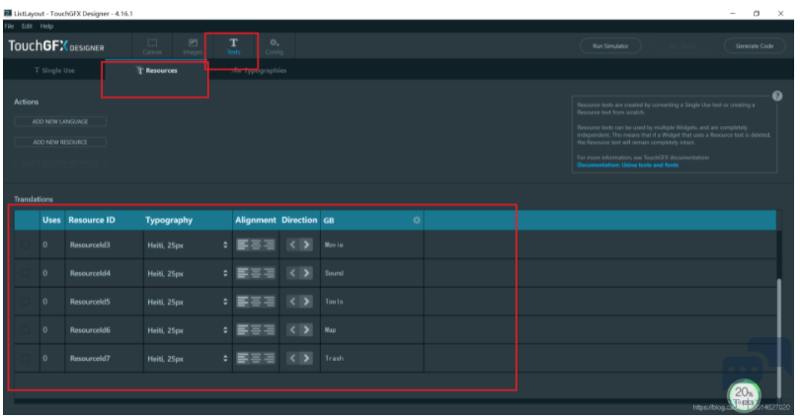Screen dimensions: 800x419
Task: Left-align ResourceId4 text
Action: click(242, 273)
